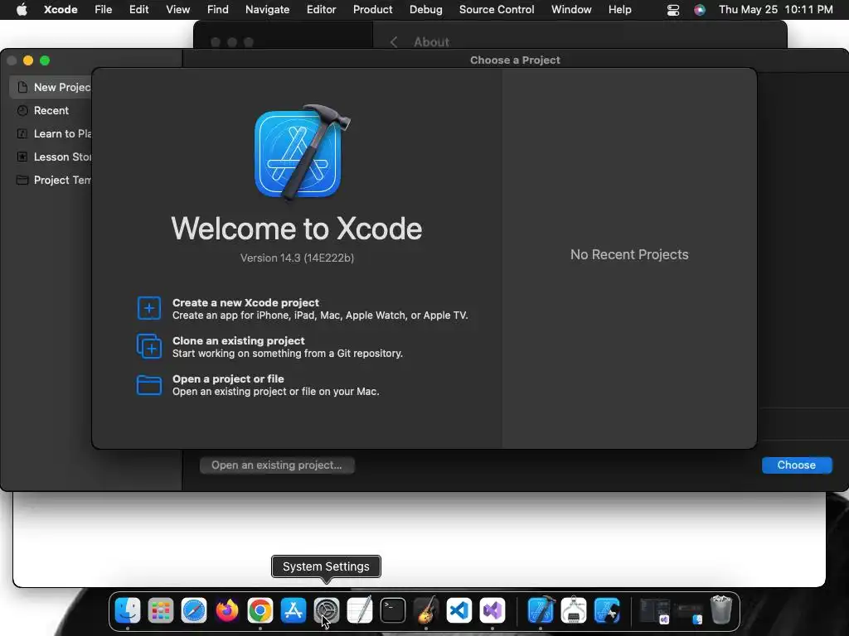Viewport: 849px width, 636px height.
Task: Click the No Recent Projects label
Action: (x=629, y=255)
